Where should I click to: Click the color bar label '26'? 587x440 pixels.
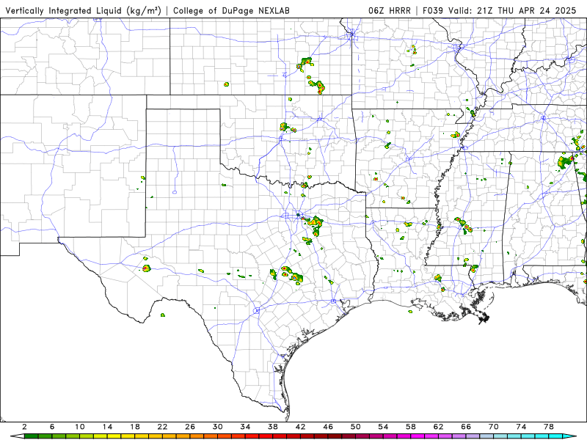tap(190, 427)
